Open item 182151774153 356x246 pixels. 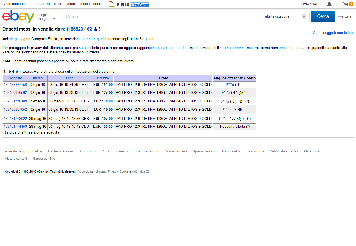(x=15, y=126)
